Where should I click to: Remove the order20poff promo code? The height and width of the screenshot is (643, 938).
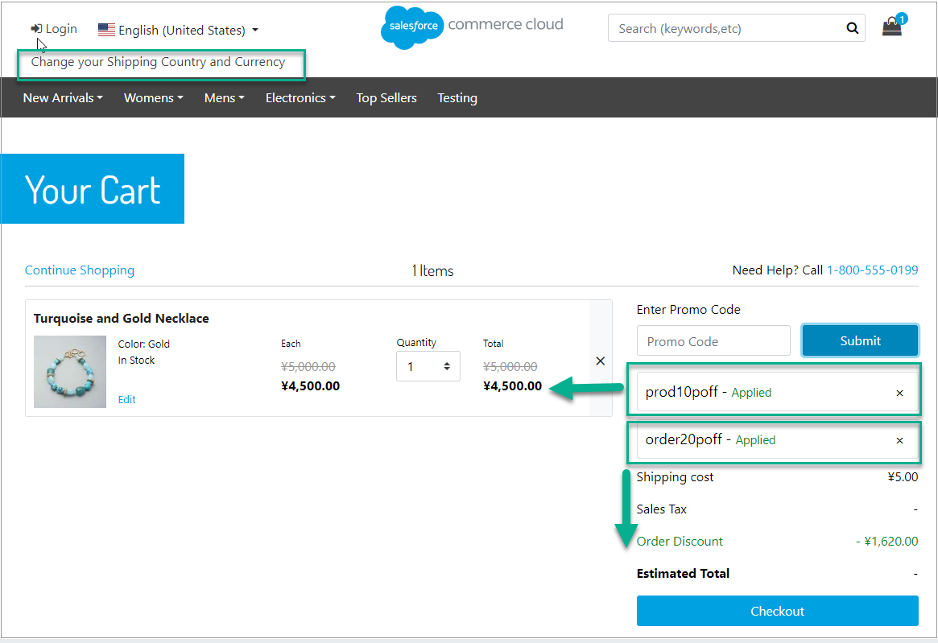[x=899, y=440]
